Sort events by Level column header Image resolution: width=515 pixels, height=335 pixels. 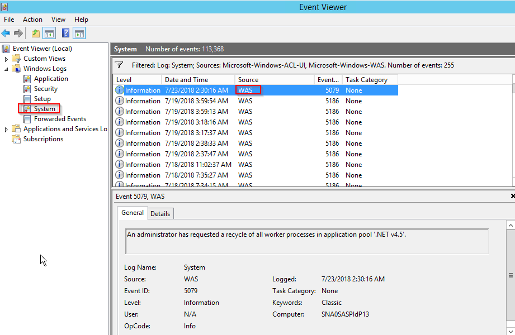[138, 80]
